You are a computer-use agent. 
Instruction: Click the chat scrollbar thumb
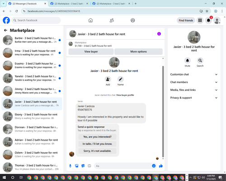pos(163,112)
